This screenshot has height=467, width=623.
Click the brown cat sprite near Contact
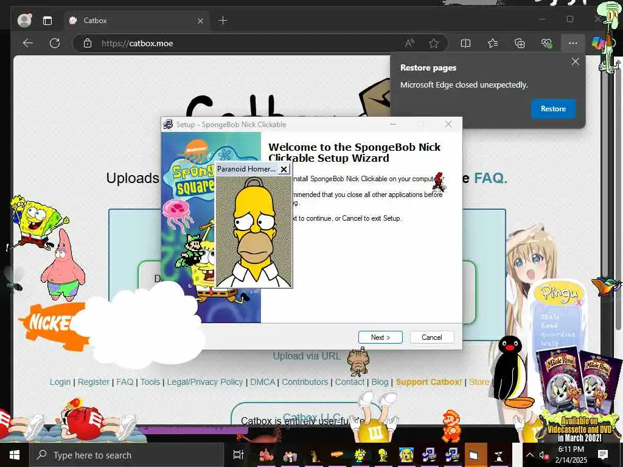358,361
